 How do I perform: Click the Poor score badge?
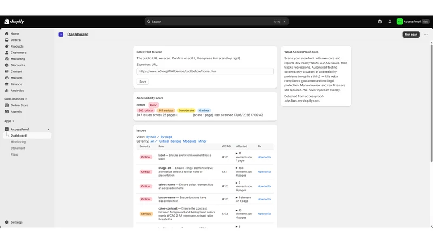pyautogui.click(x=154, y=105)
